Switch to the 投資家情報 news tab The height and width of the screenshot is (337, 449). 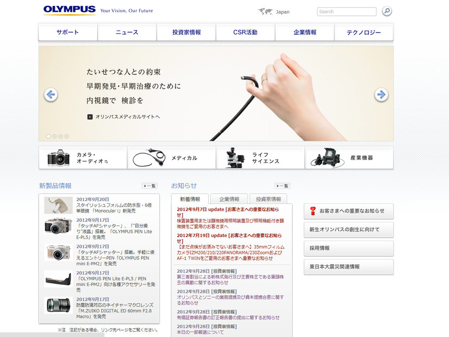(x=269, y=199)
